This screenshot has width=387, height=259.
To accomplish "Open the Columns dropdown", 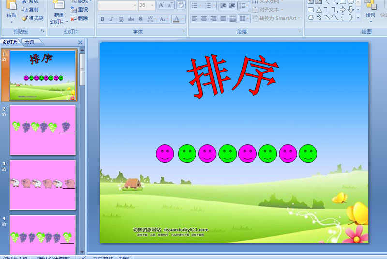I will pyautogui.click(x=244, y=18).
